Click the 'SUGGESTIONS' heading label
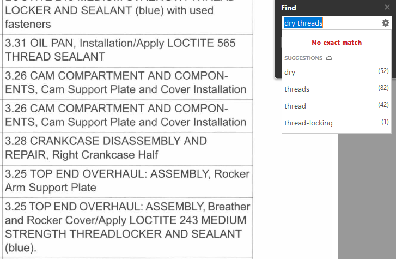Image resolution: width=396 pixels, height=259 pixels. 303,58
